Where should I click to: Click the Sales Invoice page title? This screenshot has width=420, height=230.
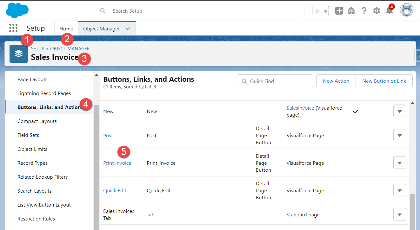(55, 57)
